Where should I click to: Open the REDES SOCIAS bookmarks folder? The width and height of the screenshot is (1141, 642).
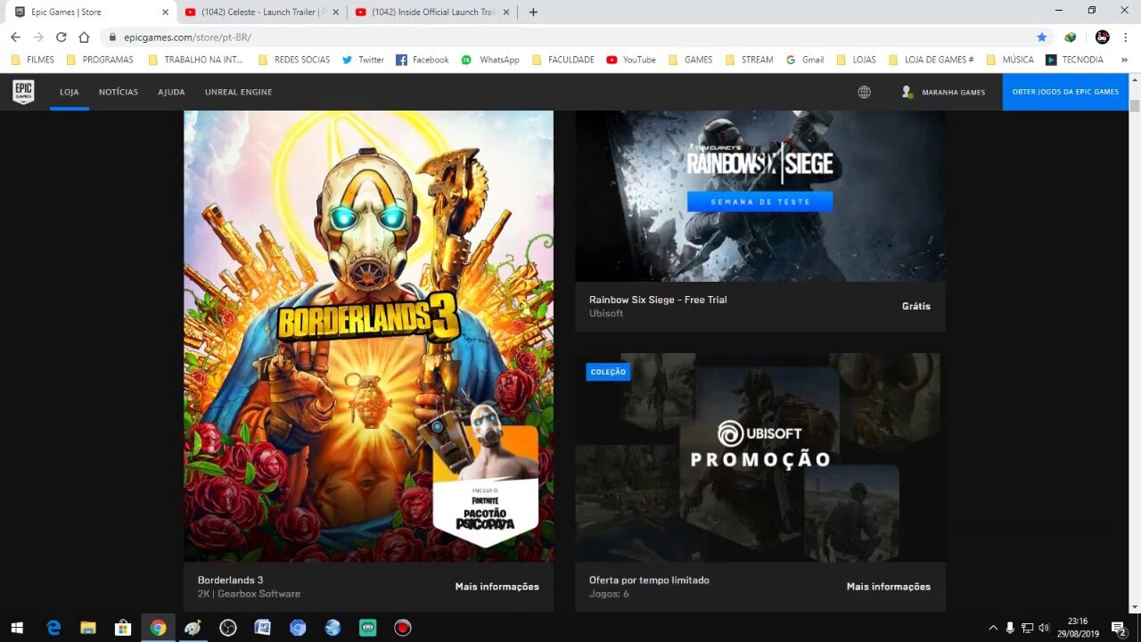tap(293, 60)
